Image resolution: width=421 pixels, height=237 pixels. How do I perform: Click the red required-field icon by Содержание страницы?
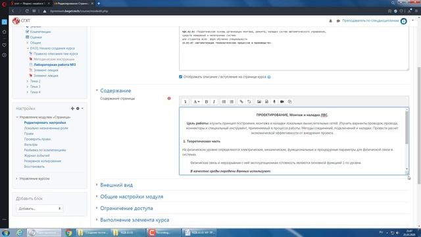169,98
